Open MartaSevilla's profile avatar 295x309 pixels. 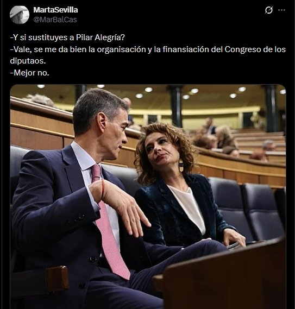click(x=20, y=15)
